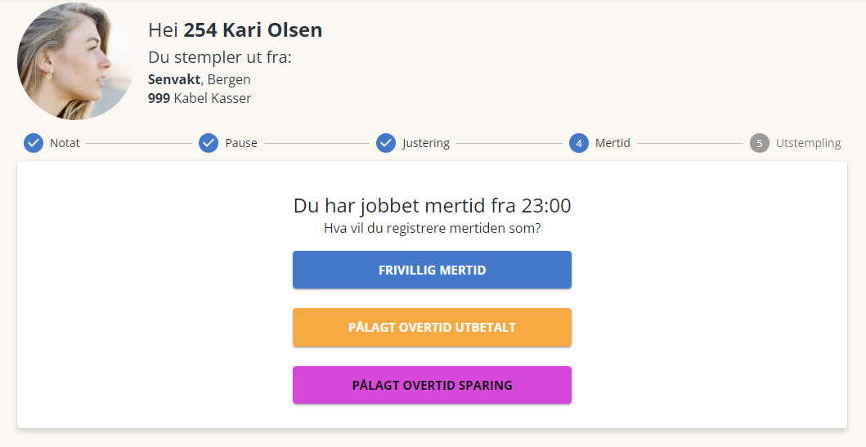This screenshot has height=447, width=866.
Task: Select the Pause step label
Action: 240,143
